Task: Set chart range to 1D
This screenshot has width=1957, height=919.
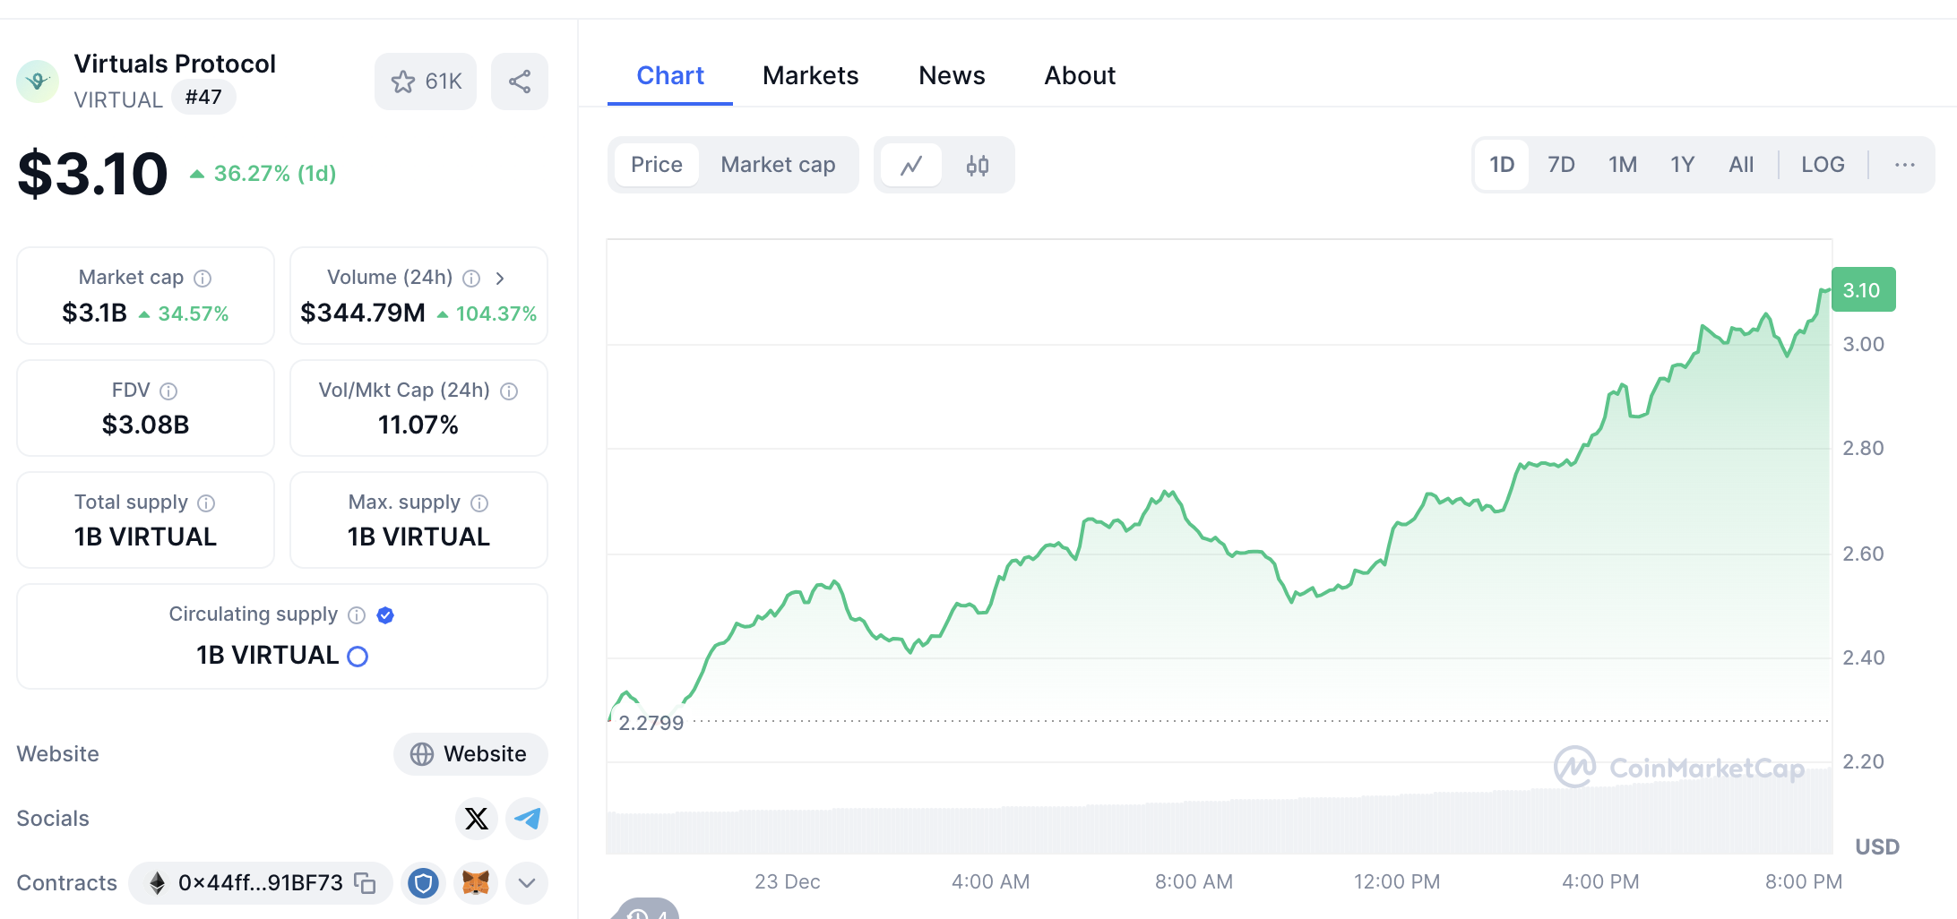Action: point(1502,165)
